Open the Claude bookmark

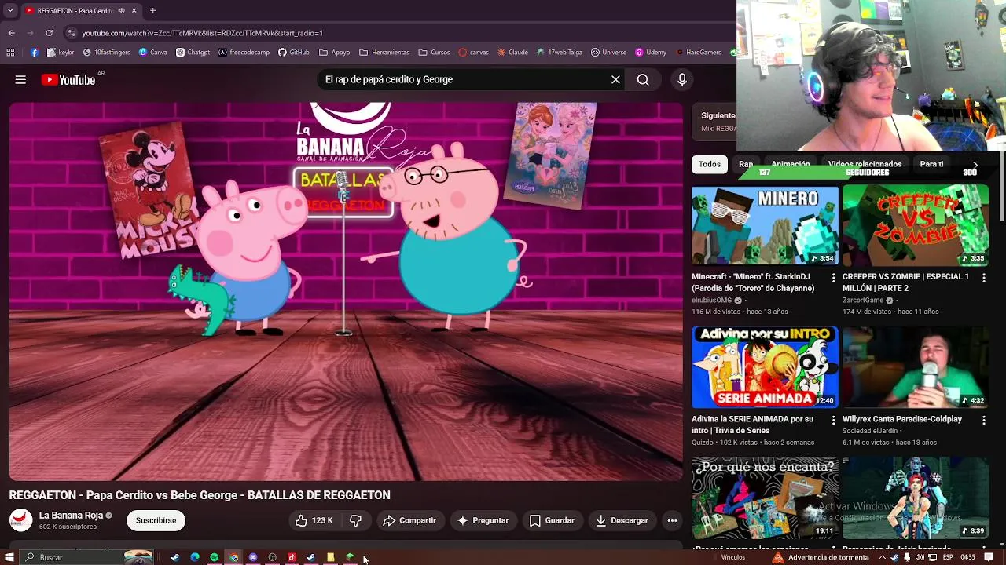(x=512, y=53)
